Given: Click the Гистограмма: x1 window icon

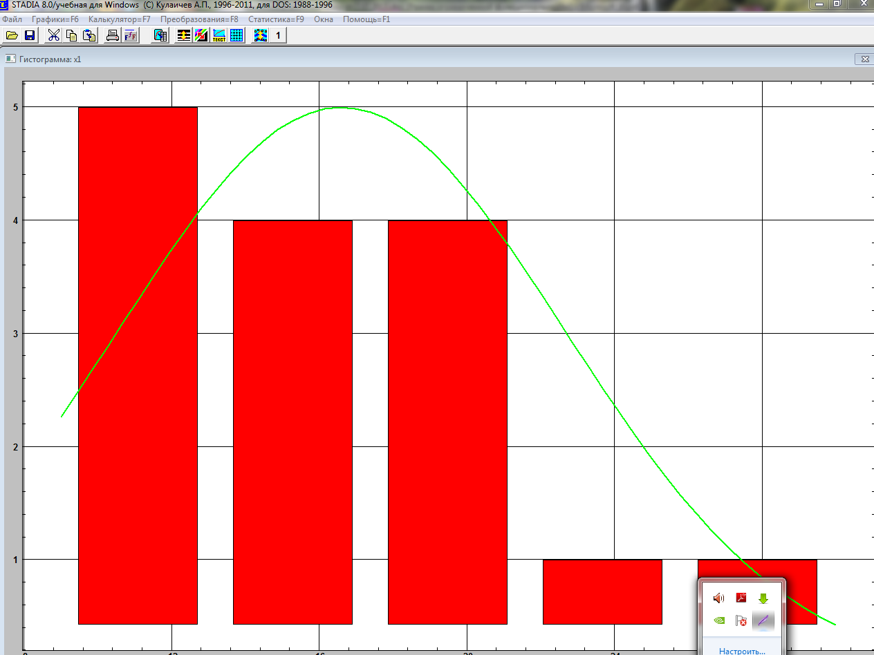Looking at the screenshot, I should click(x=10, y=59).
